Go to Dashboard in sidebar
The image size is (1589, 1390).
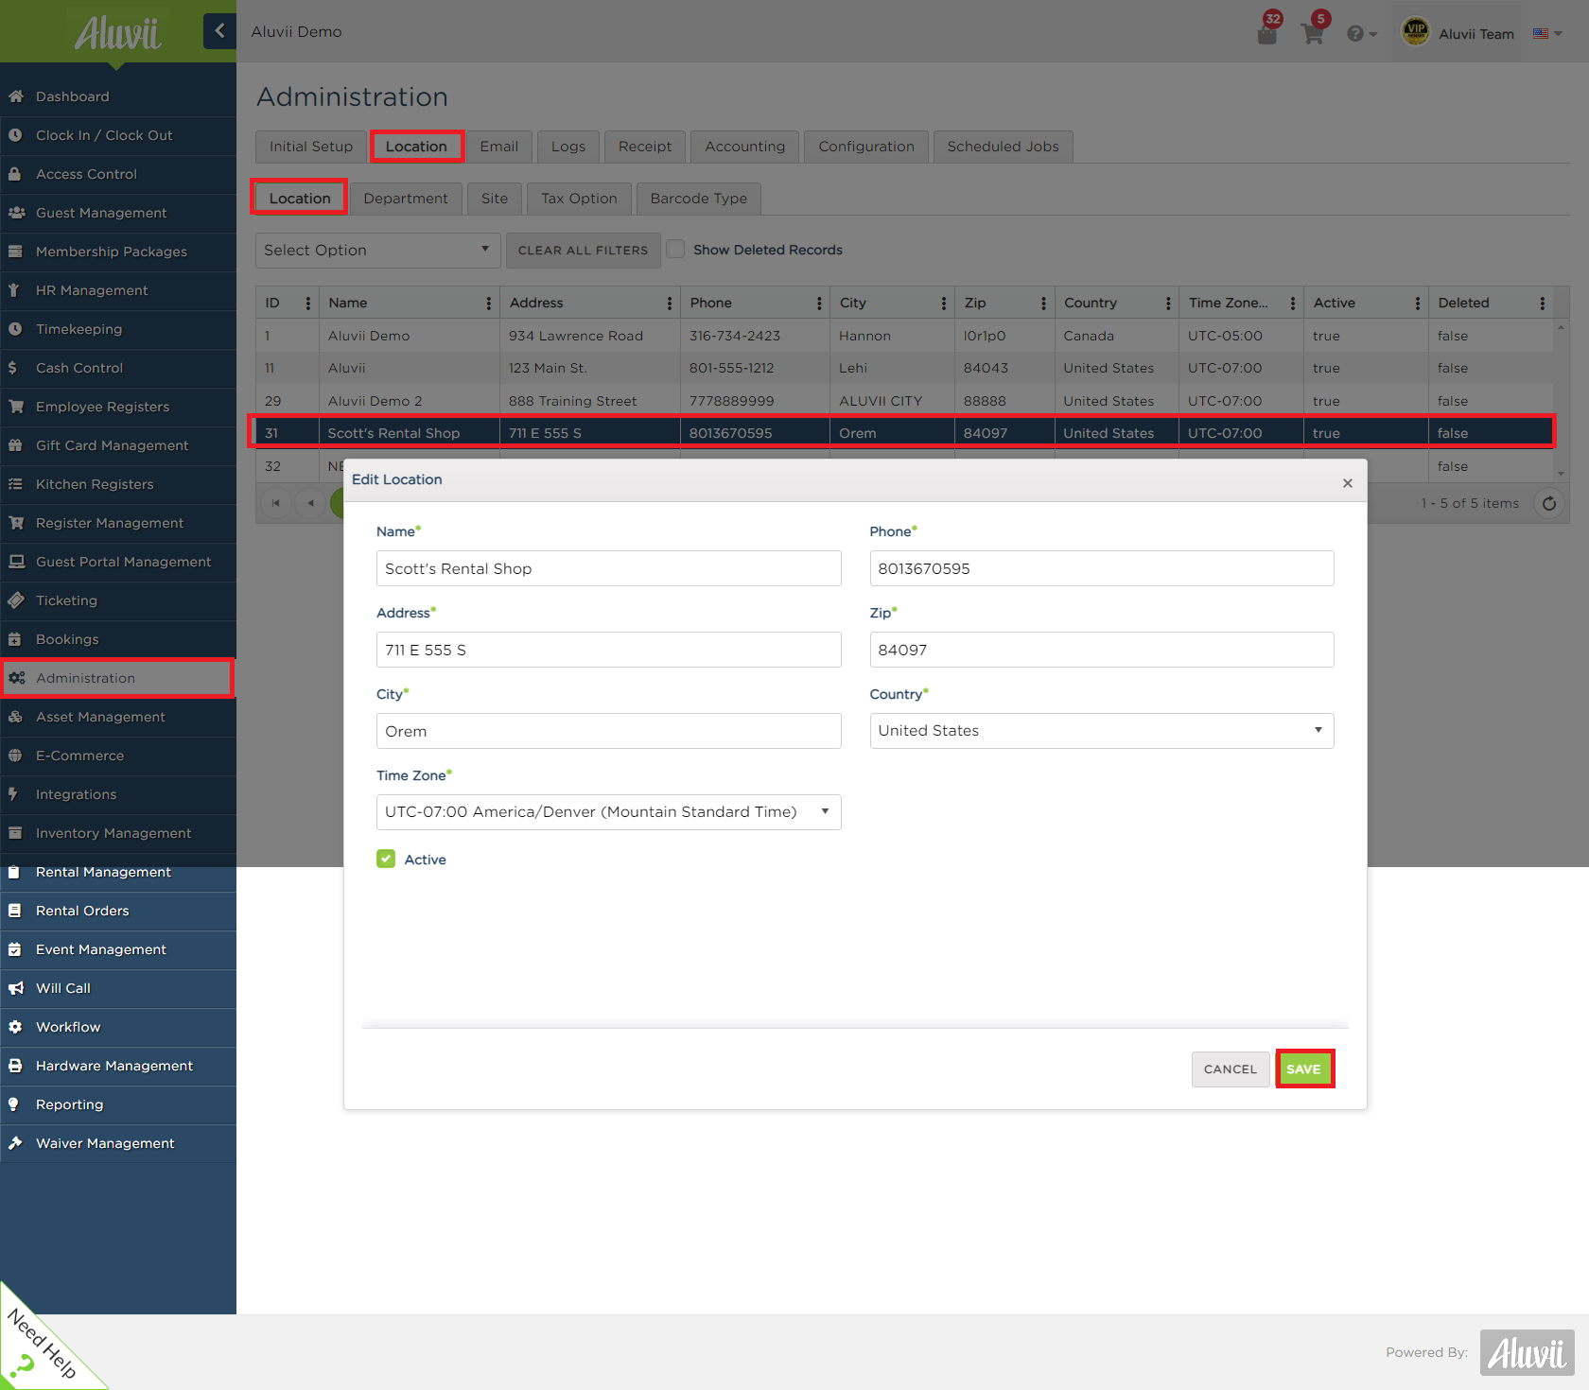click(x=118, y=96)
